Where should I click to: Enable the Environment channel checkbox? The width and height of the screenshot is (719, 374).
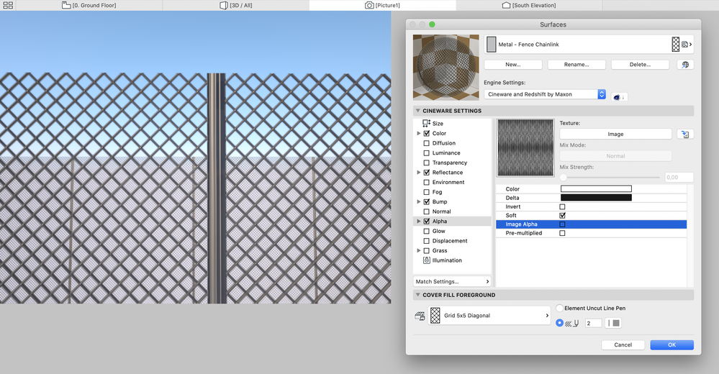coord(427,183)
